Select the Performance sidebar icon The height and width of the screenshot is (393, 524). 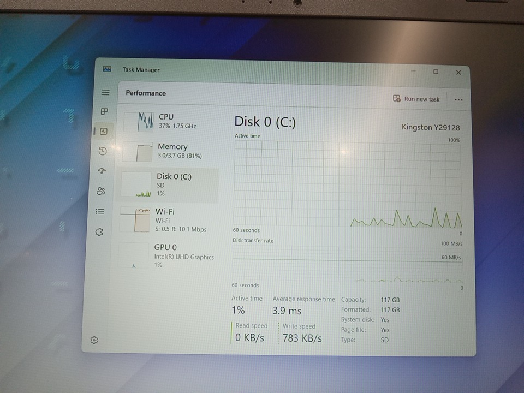click(104, 132)
